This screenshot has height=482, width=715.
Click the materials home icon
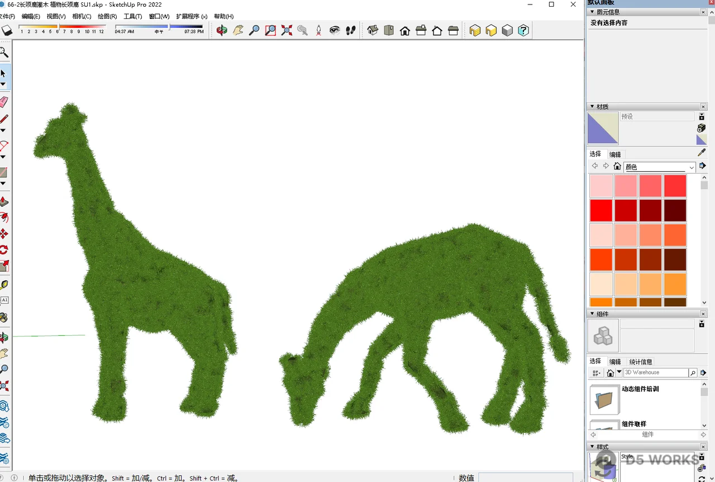(x=617, y=166)
